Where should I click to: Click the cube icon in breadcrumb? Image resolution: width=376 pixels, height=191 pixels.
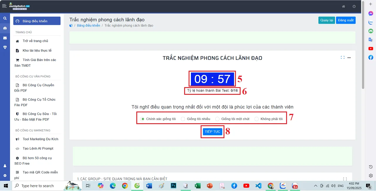pos(71,26)
